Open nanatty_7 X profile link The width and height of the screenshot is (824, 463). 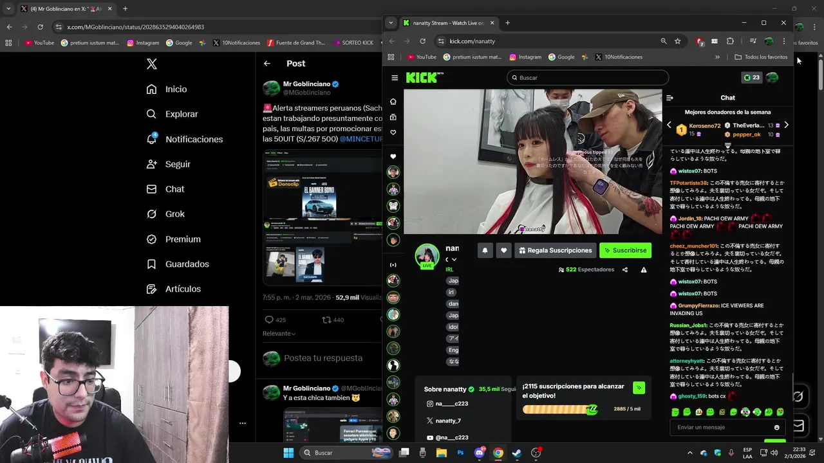point(448,421)
